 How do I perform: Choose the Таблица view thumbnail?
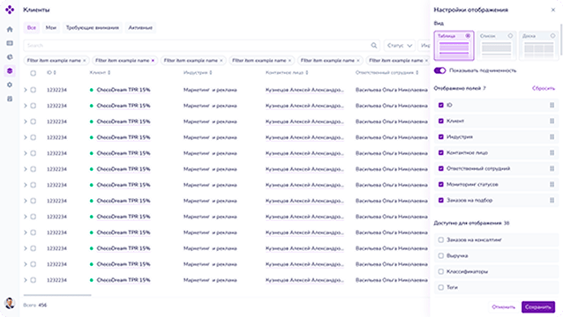454,46
